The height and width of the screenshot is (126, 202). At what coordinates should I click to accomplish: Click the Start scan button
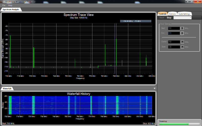(x=162, y=18)
